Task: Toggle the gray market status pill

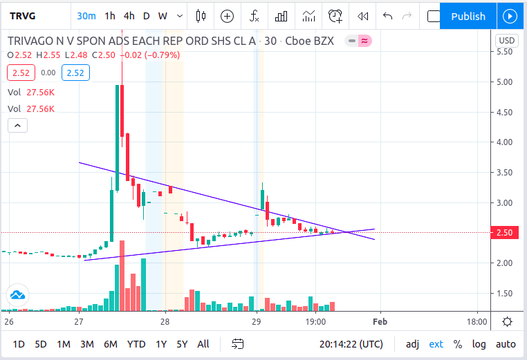Action: click(352, 41)
